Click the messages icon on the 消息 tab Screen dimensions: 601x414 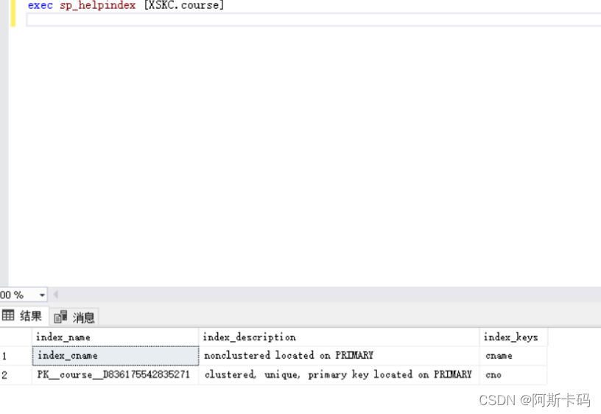[60, 317]
